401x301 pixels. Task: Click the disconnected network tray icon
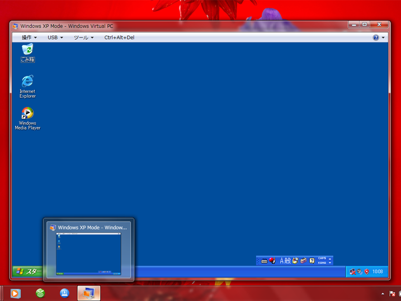(353, 271)
